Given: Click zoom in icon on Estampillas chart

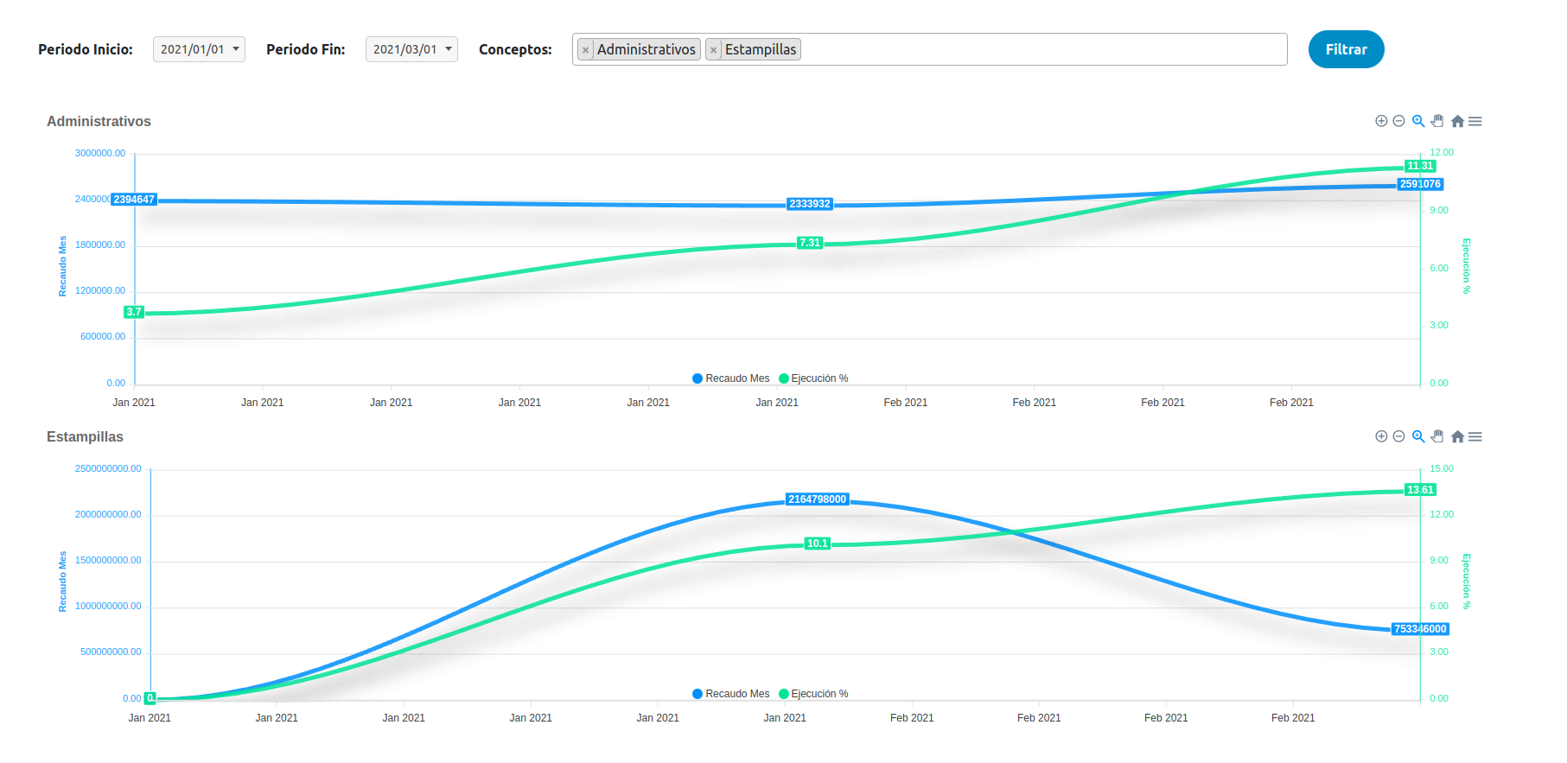Looking at the screenshot, I should pyautogui.click(x=1381, y=436).
